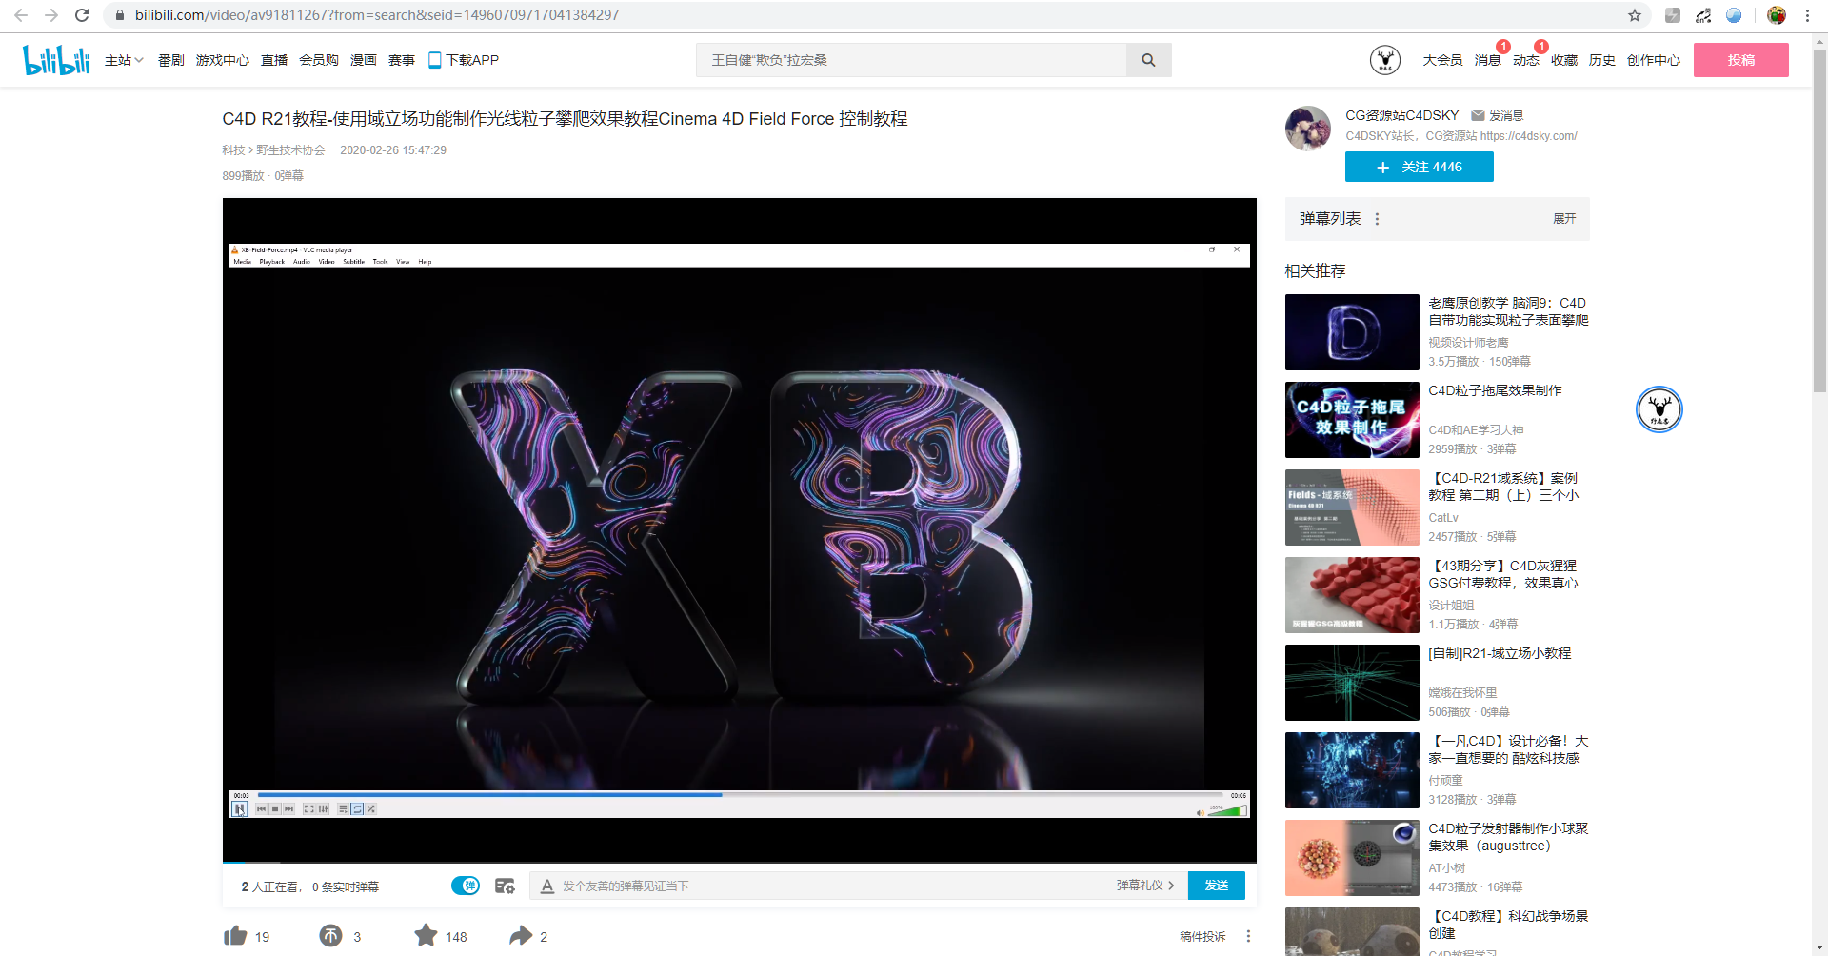Expand the 主站 dropdown

[x=124, y=60]
